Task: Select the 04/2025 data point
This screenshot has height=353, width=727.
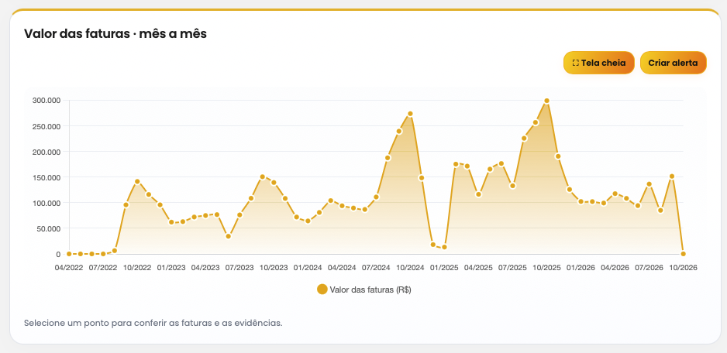Action: coord(478,194)
